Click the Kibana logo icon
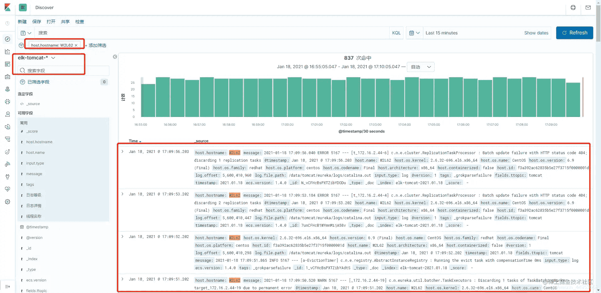The width and height of the screenshot is (601, 293). tap(8, 7)
